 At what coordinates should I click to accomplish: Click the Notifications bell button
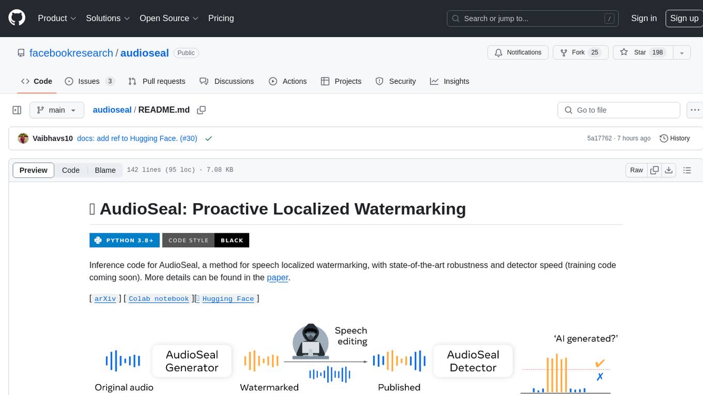pyautogui.click(x=518, y=53)
